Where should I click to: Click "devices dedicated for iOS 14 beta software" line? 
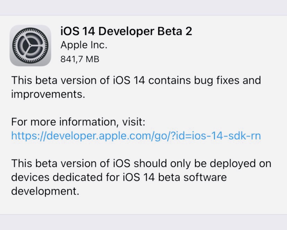click(x=119, y=177)
